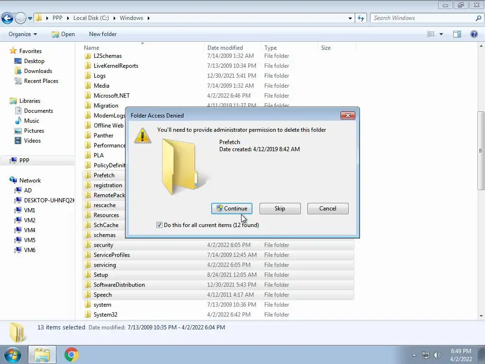Uncheck 'Do this for all current items'
This screenshot has height=364, width=485.
tap(159, 225)
